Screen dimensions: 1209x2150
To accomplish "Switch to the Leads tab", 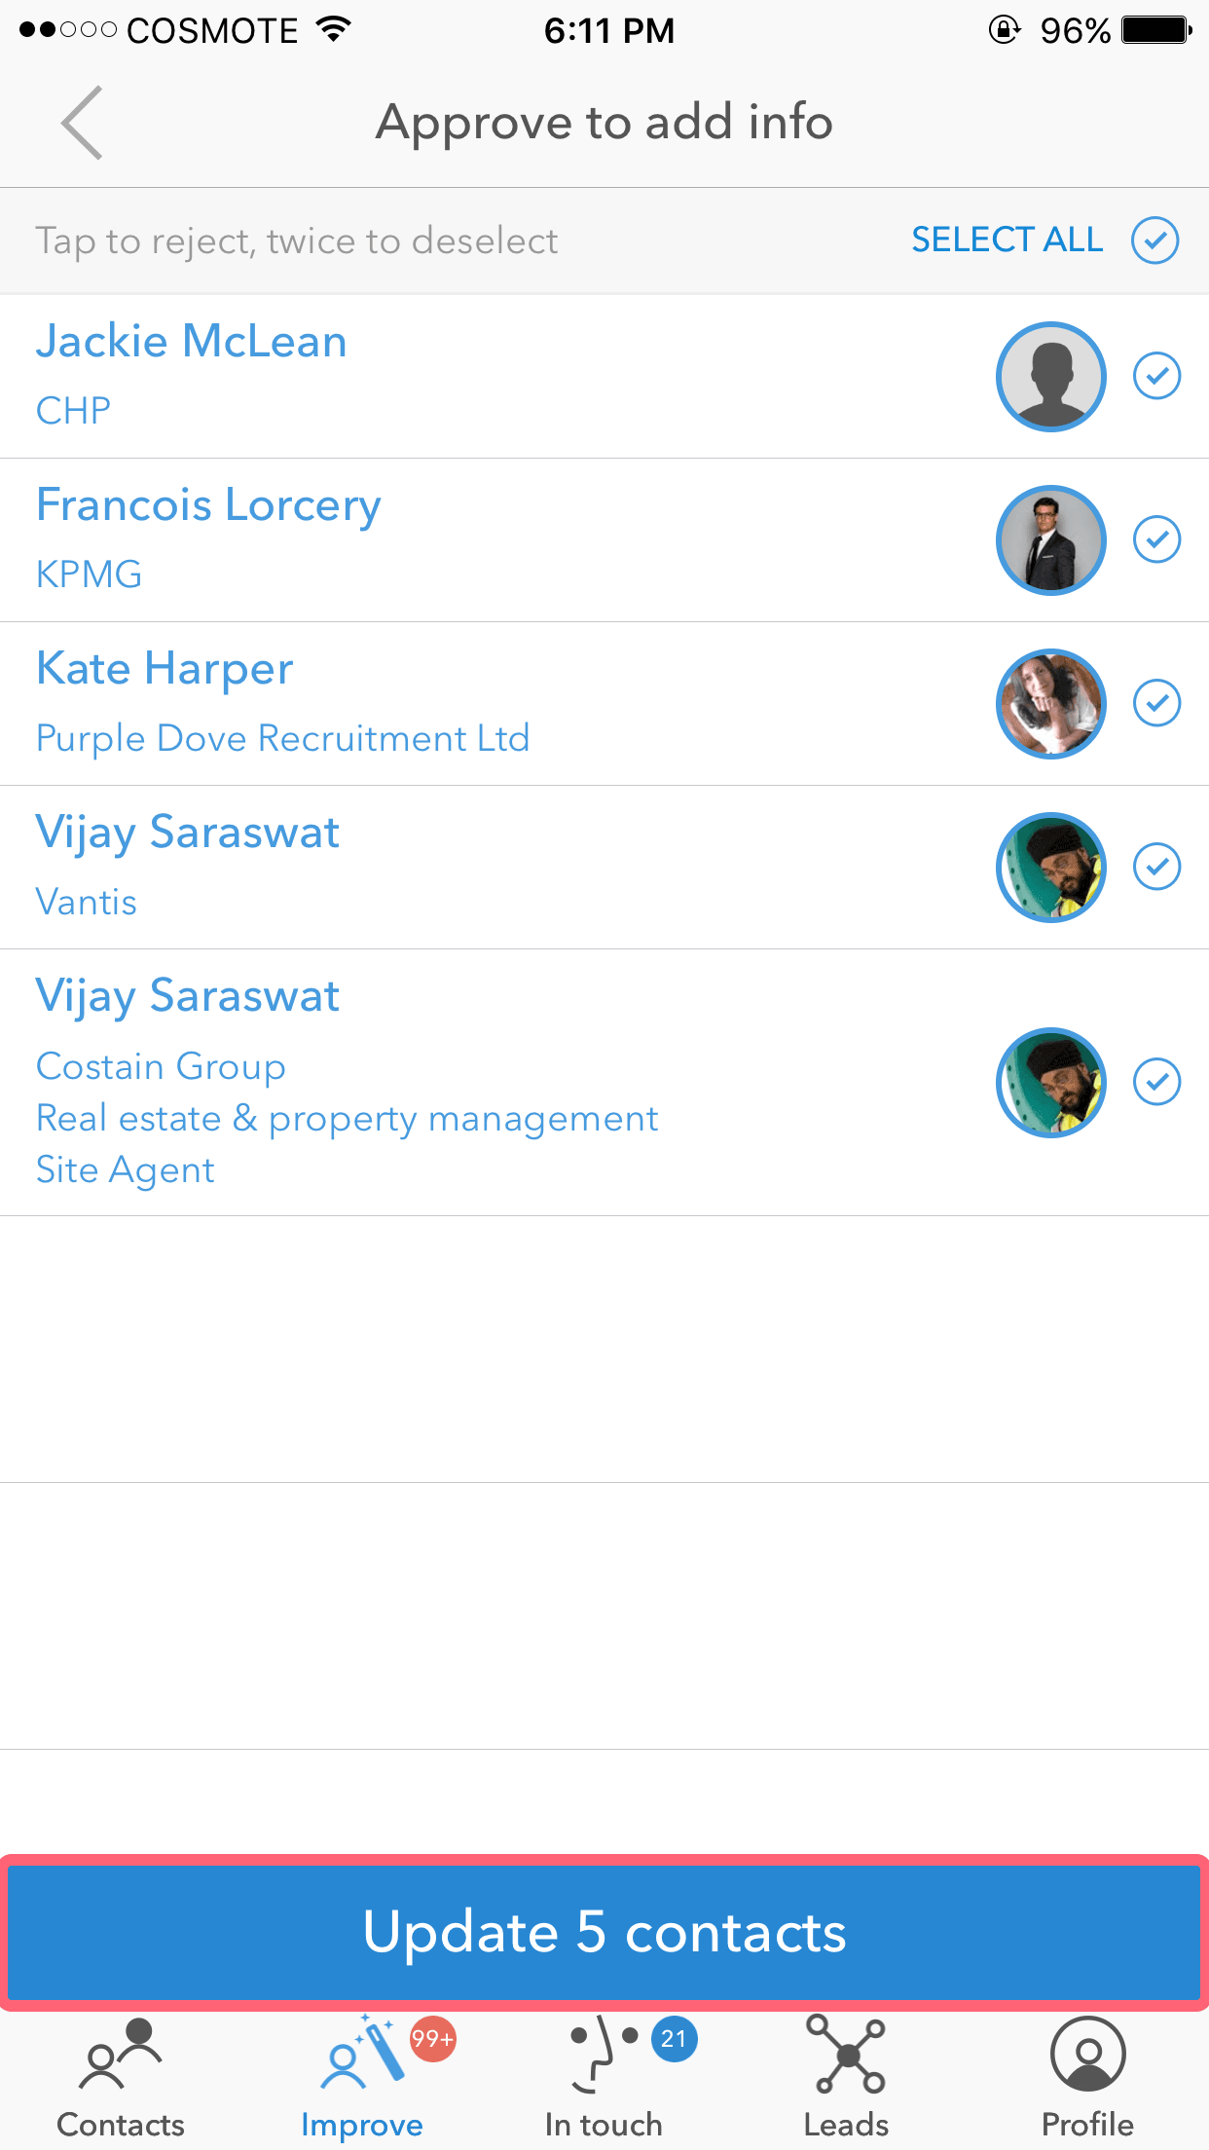I will tap(846, 2084).
